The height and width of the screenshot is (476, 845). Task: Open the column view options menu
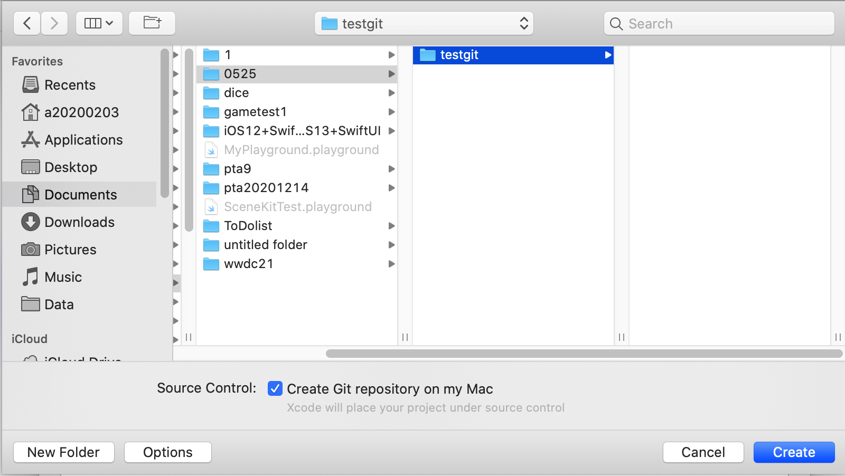(99, 23)
